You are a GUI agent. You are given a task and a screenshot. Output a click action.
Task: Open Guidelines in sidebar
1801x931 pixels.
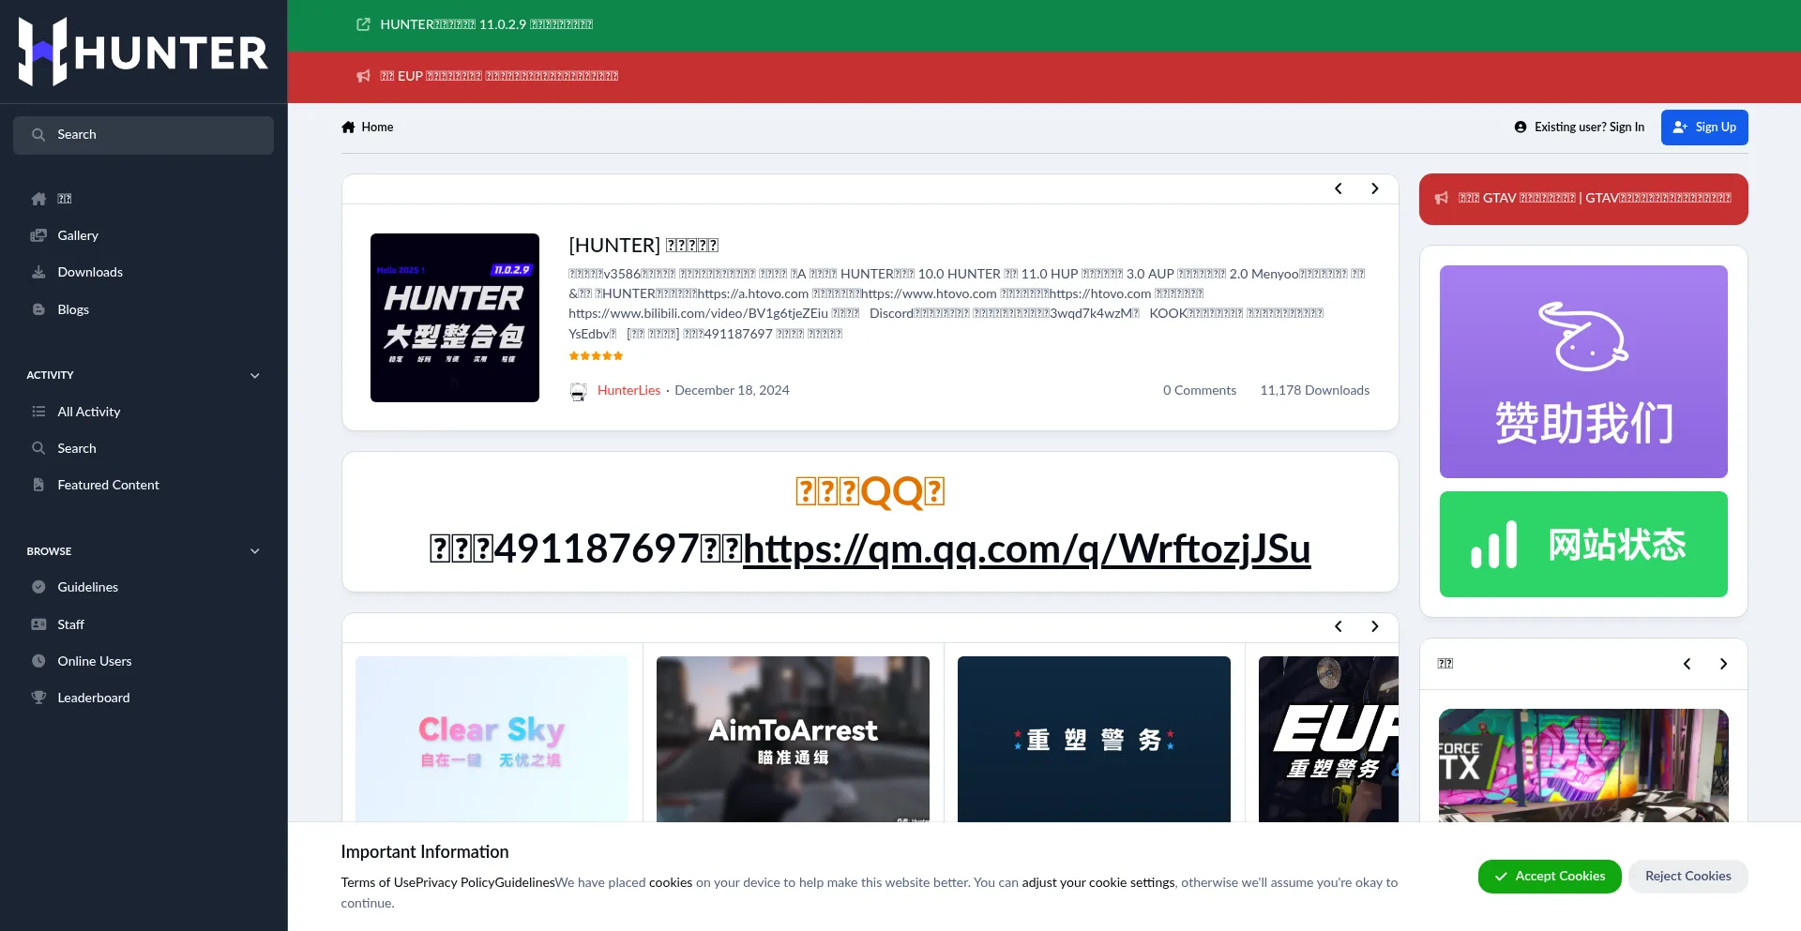click(87, 587)
